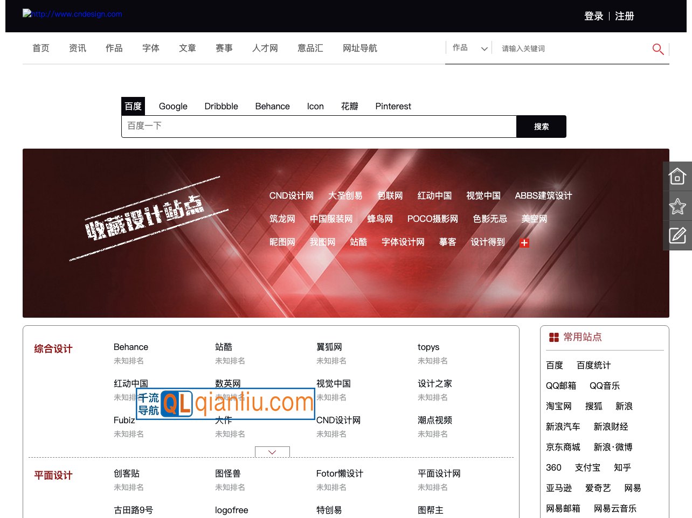Open the Behance link under 综合设计
The height and width of the screenshot is (518, 692).
(x=131, y=347)
